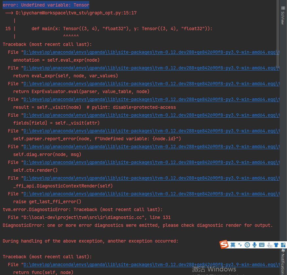
Task: Toggle the punctuation mode in IME bar
Action: click(x=240, y=245)
